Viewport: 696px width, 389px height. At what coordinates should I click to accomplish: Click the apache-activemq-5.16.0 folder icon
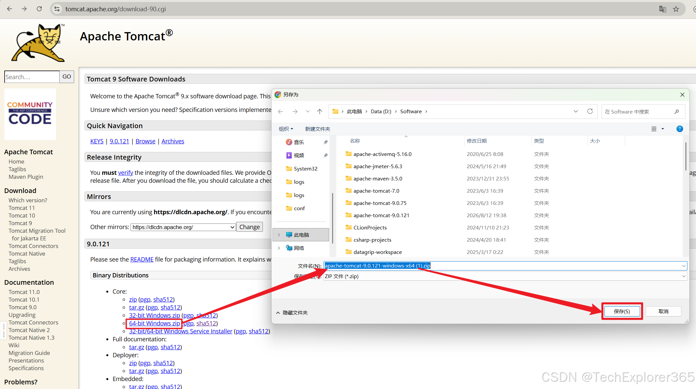click(348, 154)
